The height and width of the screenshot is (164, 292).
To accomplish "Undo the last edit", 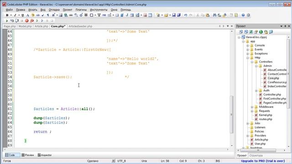I will pos(186,15).
